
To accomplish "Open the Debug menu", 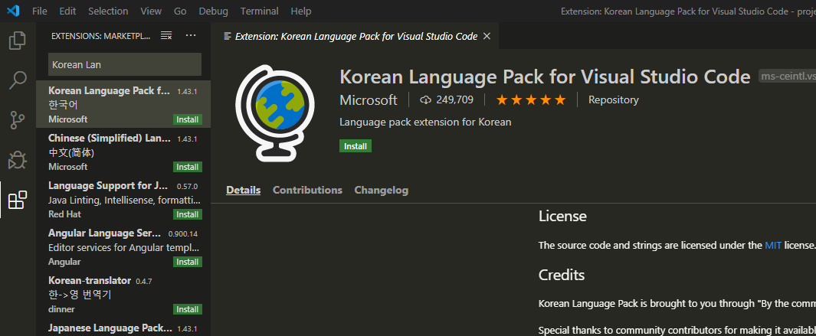I will (x=213, y=11).
